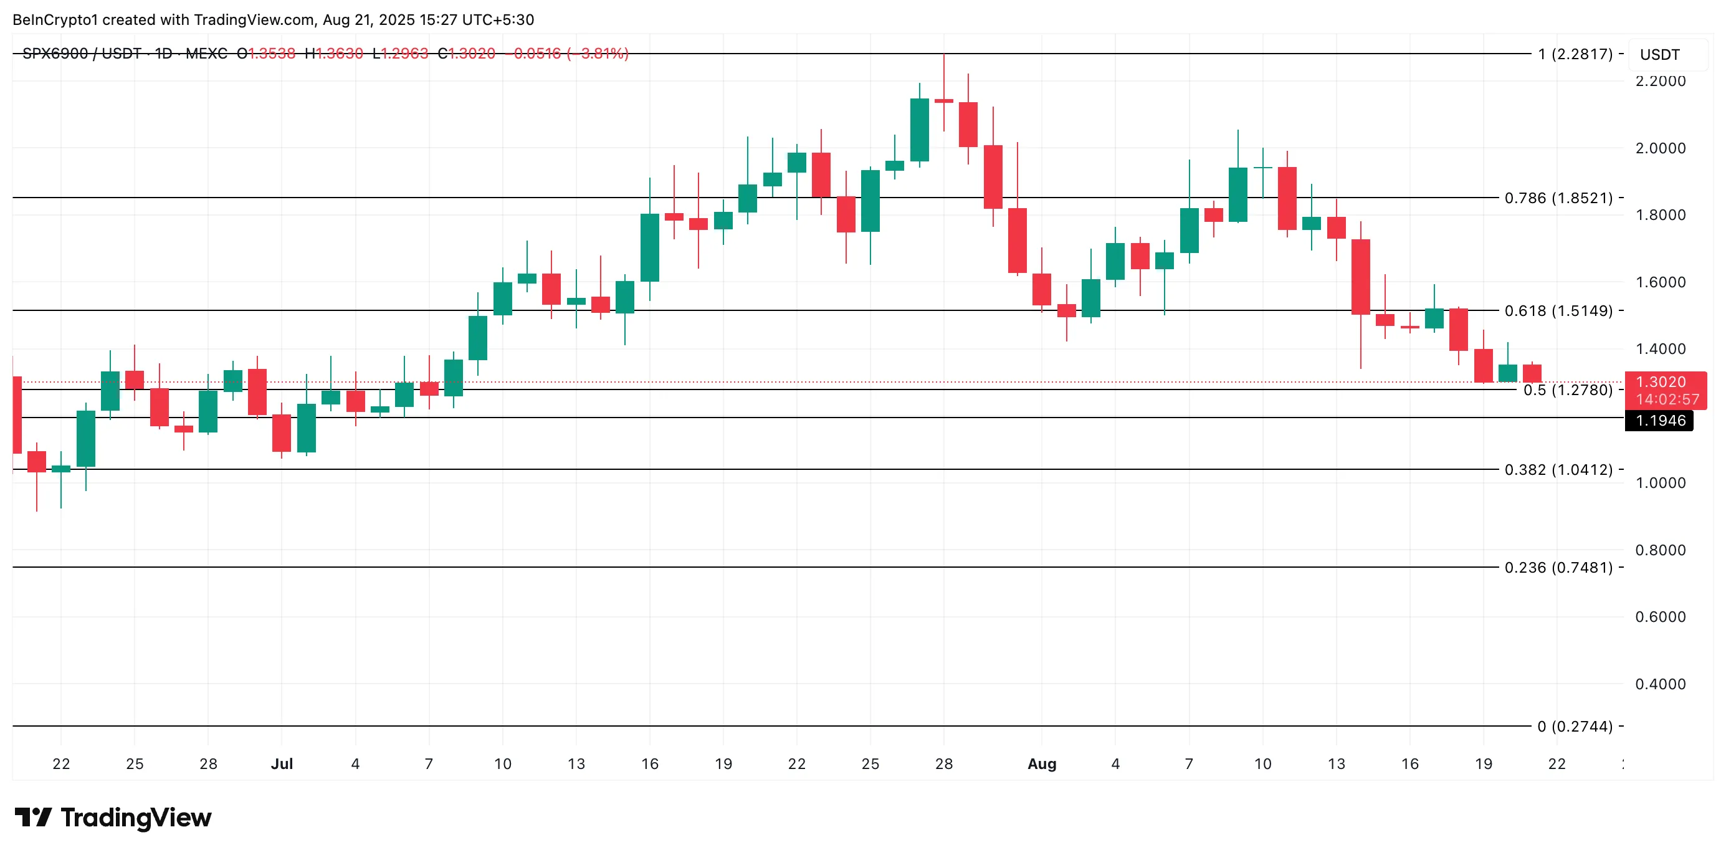Click the Jul label on the time axis
Viewport: 1726px width, 855px height.
click(x=282, y=764)
